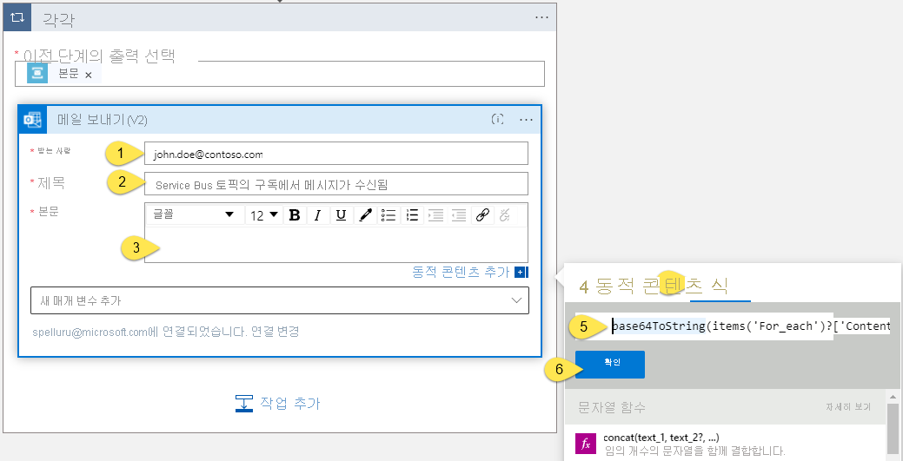Image resolution: width=903 pixels, height=461 pixels.
Task: Toggle italic formatting in body editor
Action: [317, 215]
